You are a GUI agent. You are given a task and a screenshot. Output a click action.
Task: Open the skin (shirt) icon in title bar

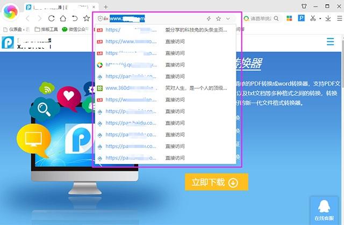click(304, 6)
